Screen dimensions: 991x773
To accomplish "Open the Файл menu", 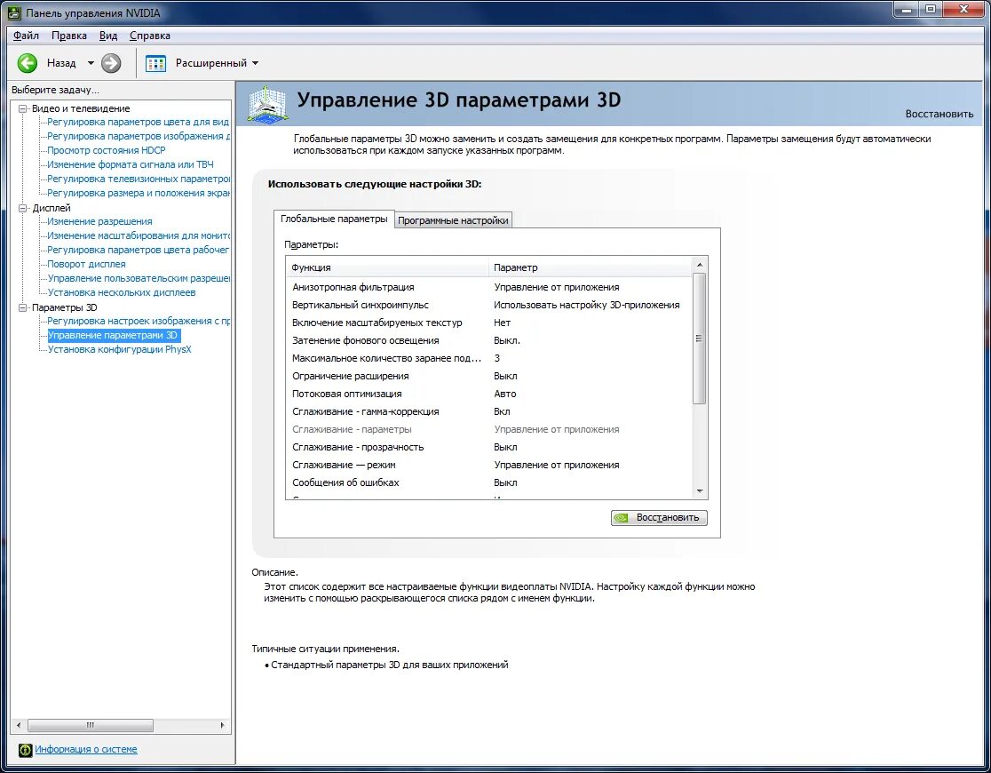I will click(x=26, y=36).
